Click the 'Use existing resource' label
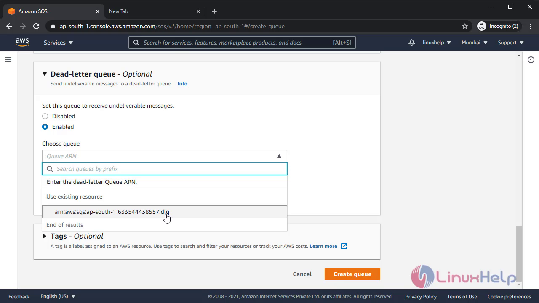 pos(75,197)
